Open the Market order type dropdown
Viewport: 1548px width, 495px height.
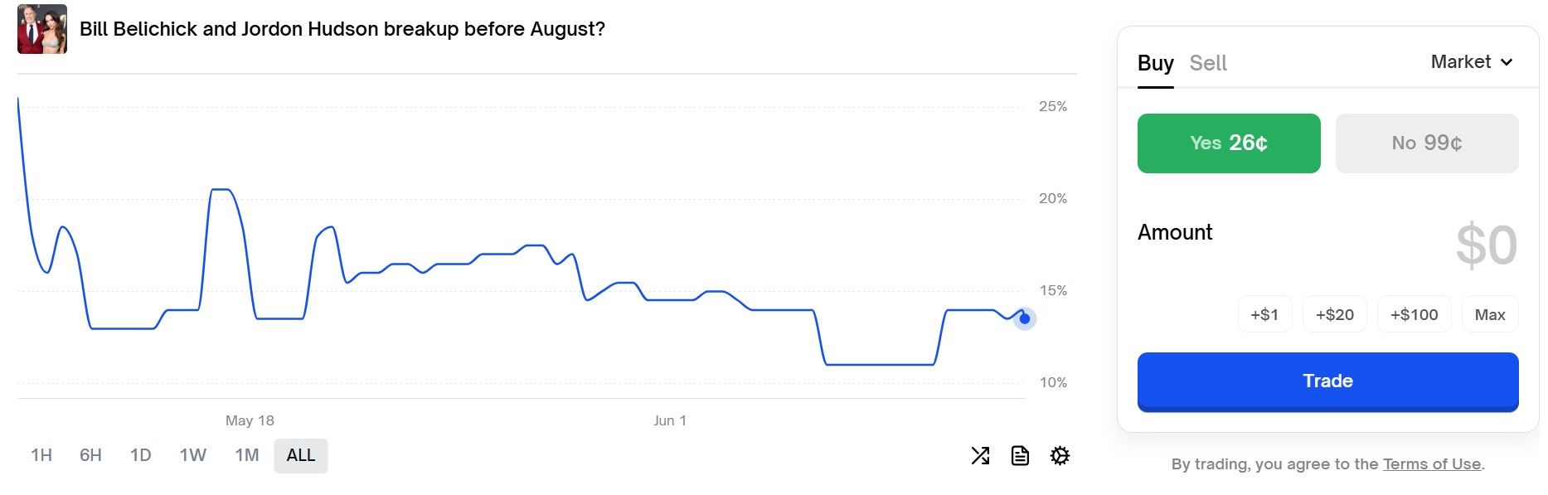[x=1472, y=61]
